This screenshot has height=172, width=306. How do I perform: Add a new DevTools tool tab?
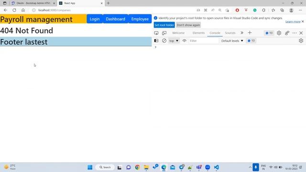pos(250,33)
